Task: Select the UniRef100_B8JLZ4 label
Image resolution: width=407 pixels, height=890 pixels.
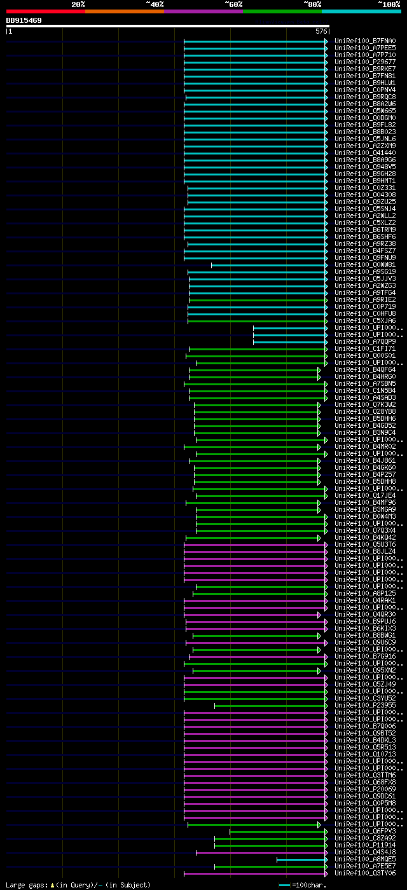Action: click(x=365, y=552)
